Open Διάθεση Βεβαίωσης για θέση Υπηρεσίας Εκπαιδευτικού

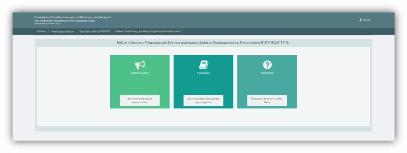click(147, 31)
